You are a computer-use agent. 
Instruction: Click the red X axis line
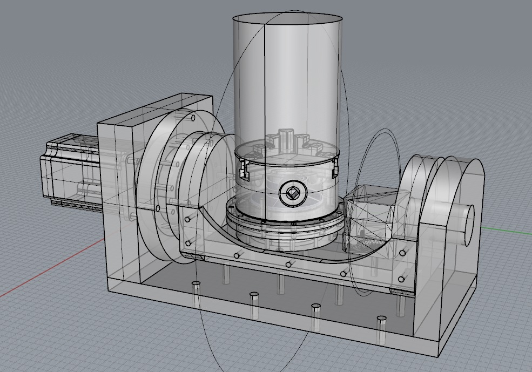click(x=51, y=267)
